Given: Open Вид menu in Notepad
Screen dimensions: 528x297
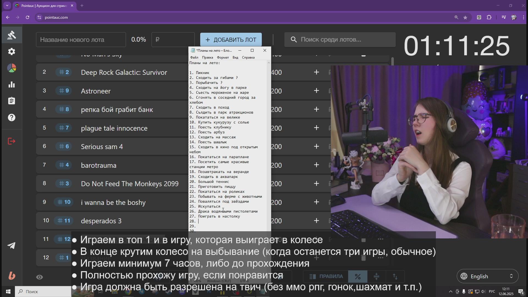Looking at the screenshot, I should (x=235, y=57).
